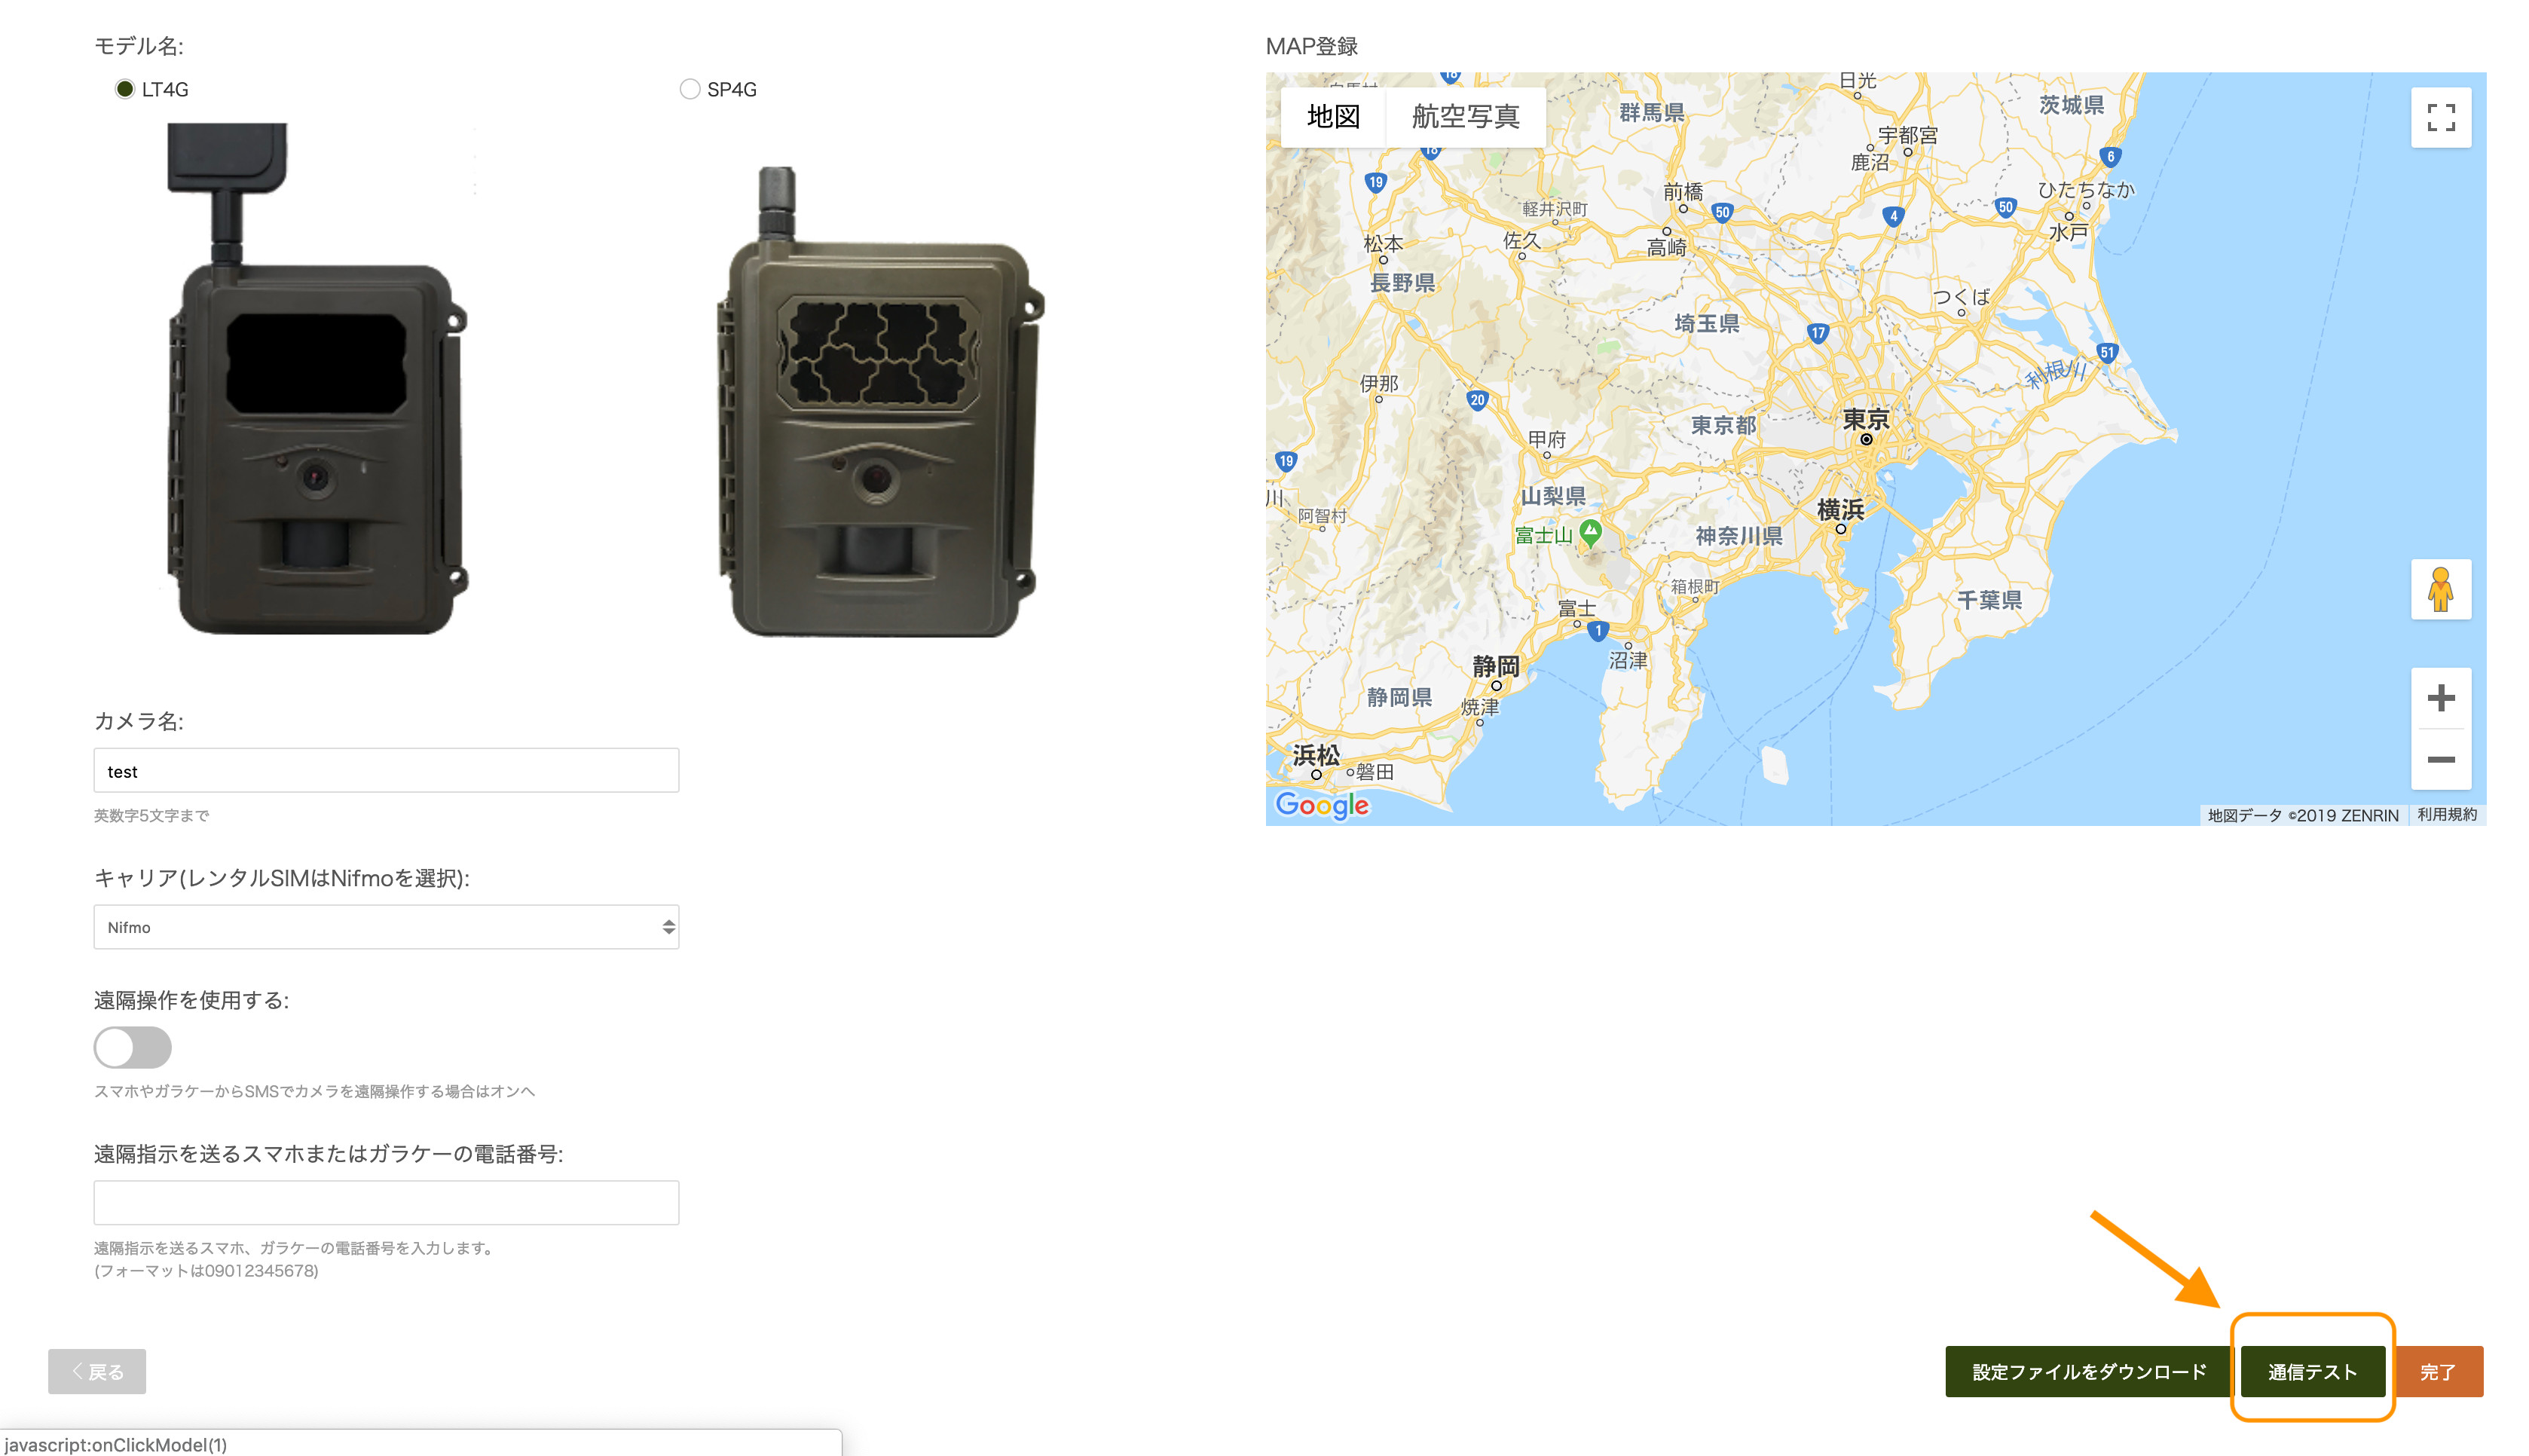Click the カメラ名 text field

pos(386,771)
